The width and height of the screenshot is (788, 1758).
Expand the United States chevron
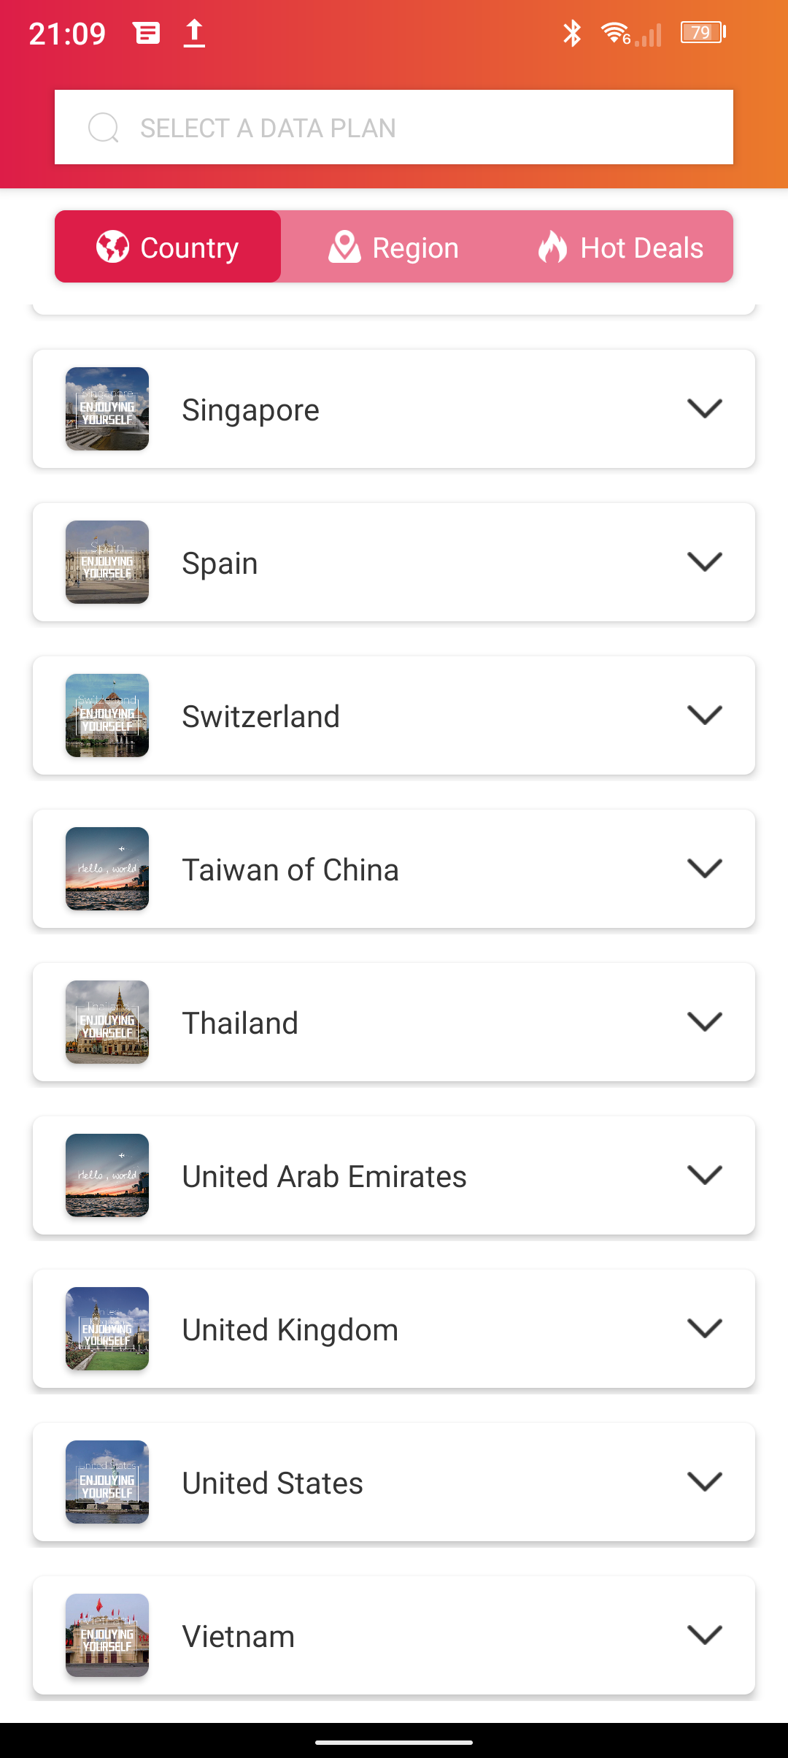pos(704,1482)
